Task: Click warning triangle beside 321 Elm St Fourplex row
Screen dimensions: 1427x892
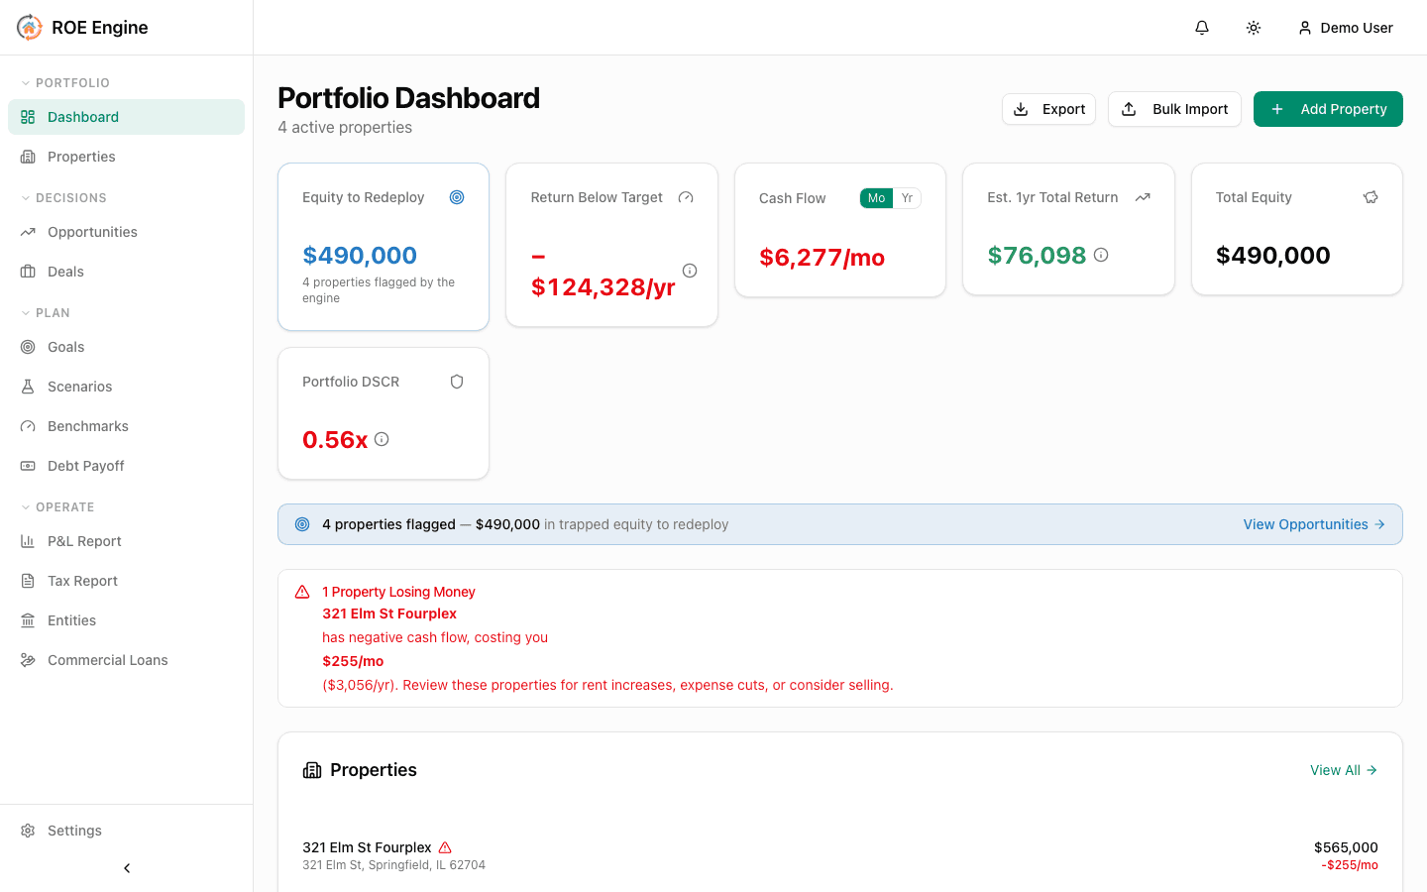Action: pos(445,847)
